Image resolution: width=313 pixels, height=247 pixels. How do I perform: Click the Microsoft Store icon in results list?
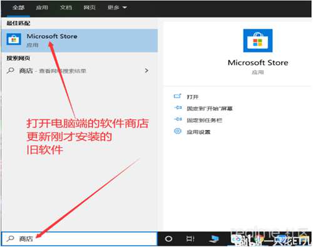tap(14, 39)
